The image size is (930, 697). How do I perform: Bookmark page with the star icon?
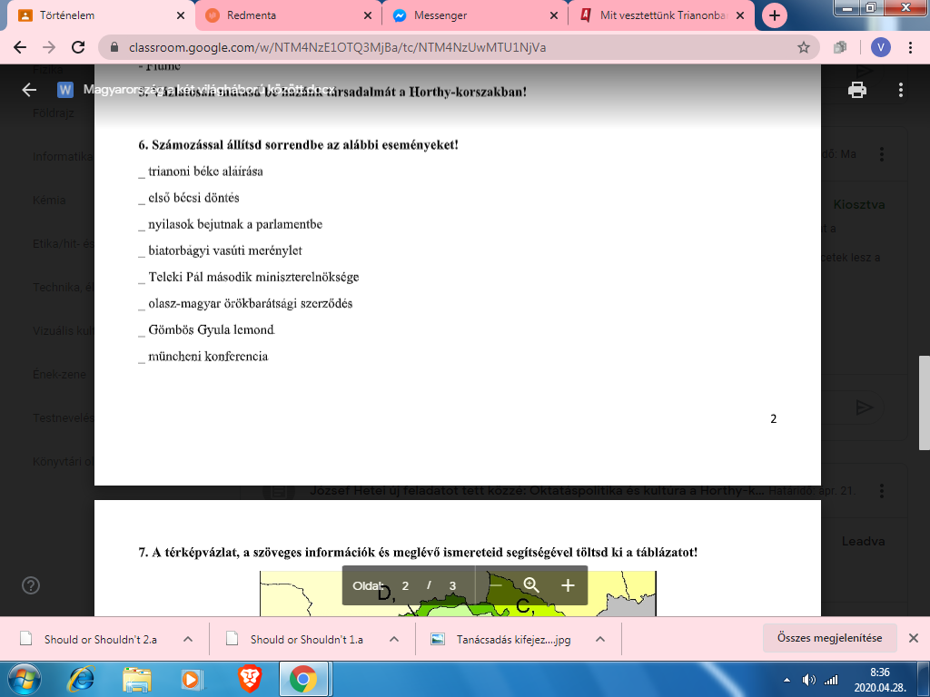pos(803,47)
